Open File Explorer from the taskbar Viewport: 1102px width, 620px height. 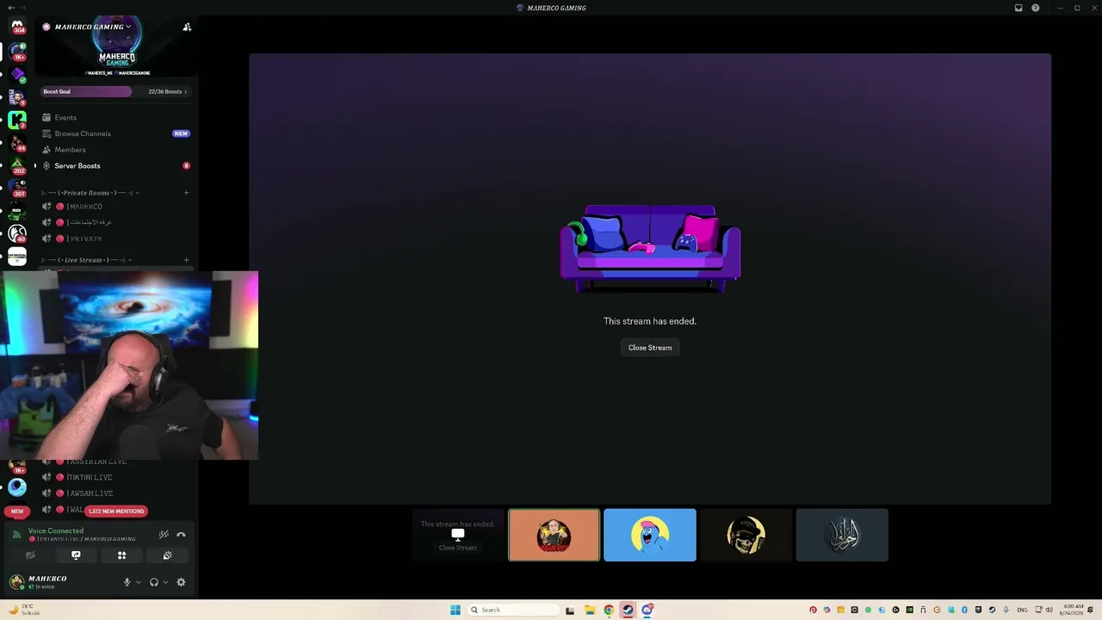(590, 610)
